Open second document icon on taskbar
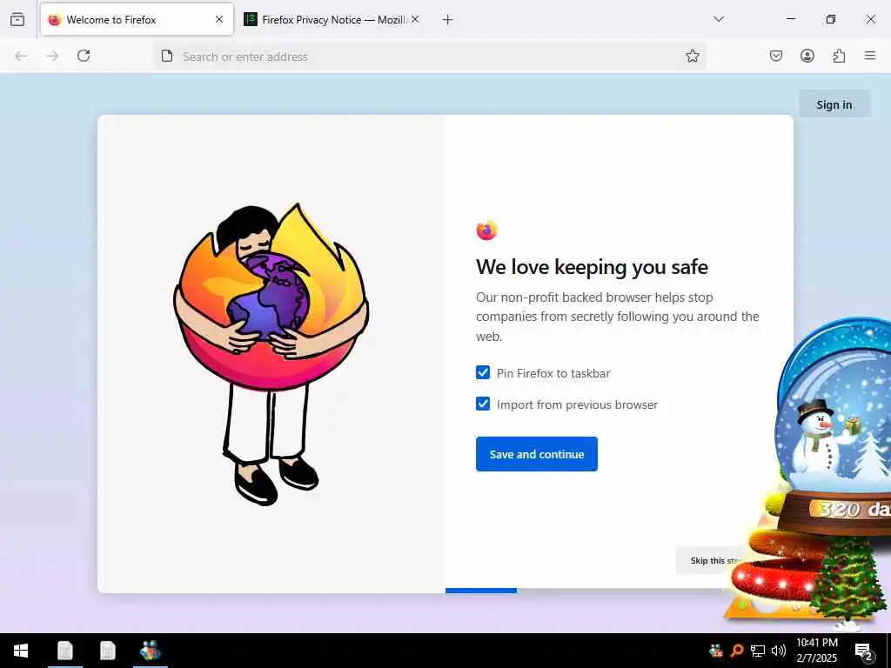 click(x=107, y=651)
